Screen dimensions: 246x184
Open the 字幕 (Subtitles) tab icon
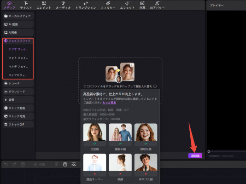coord(142,3)
